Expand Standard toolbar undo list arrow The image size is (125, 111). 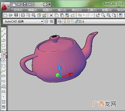pos(84,15)
